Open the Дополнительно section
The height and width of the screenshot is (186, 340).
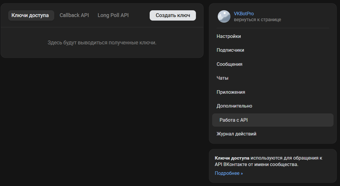(x=234, y=106)
